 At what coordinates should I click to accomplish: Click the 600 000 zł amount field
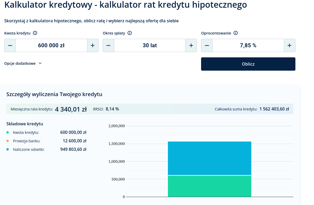tap(51, 45)
